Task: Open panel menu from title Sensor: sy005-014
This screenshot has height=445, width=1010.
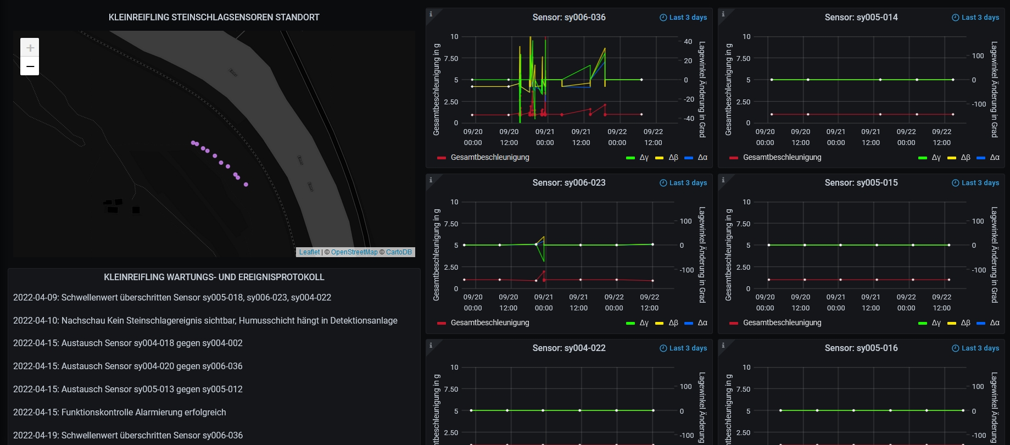Action: [861, 18]
